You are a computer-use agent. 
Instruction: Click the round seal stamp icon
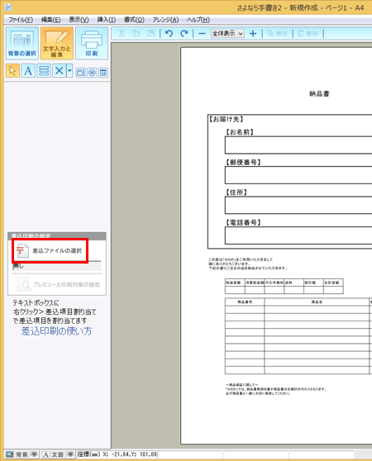[92, 73]
